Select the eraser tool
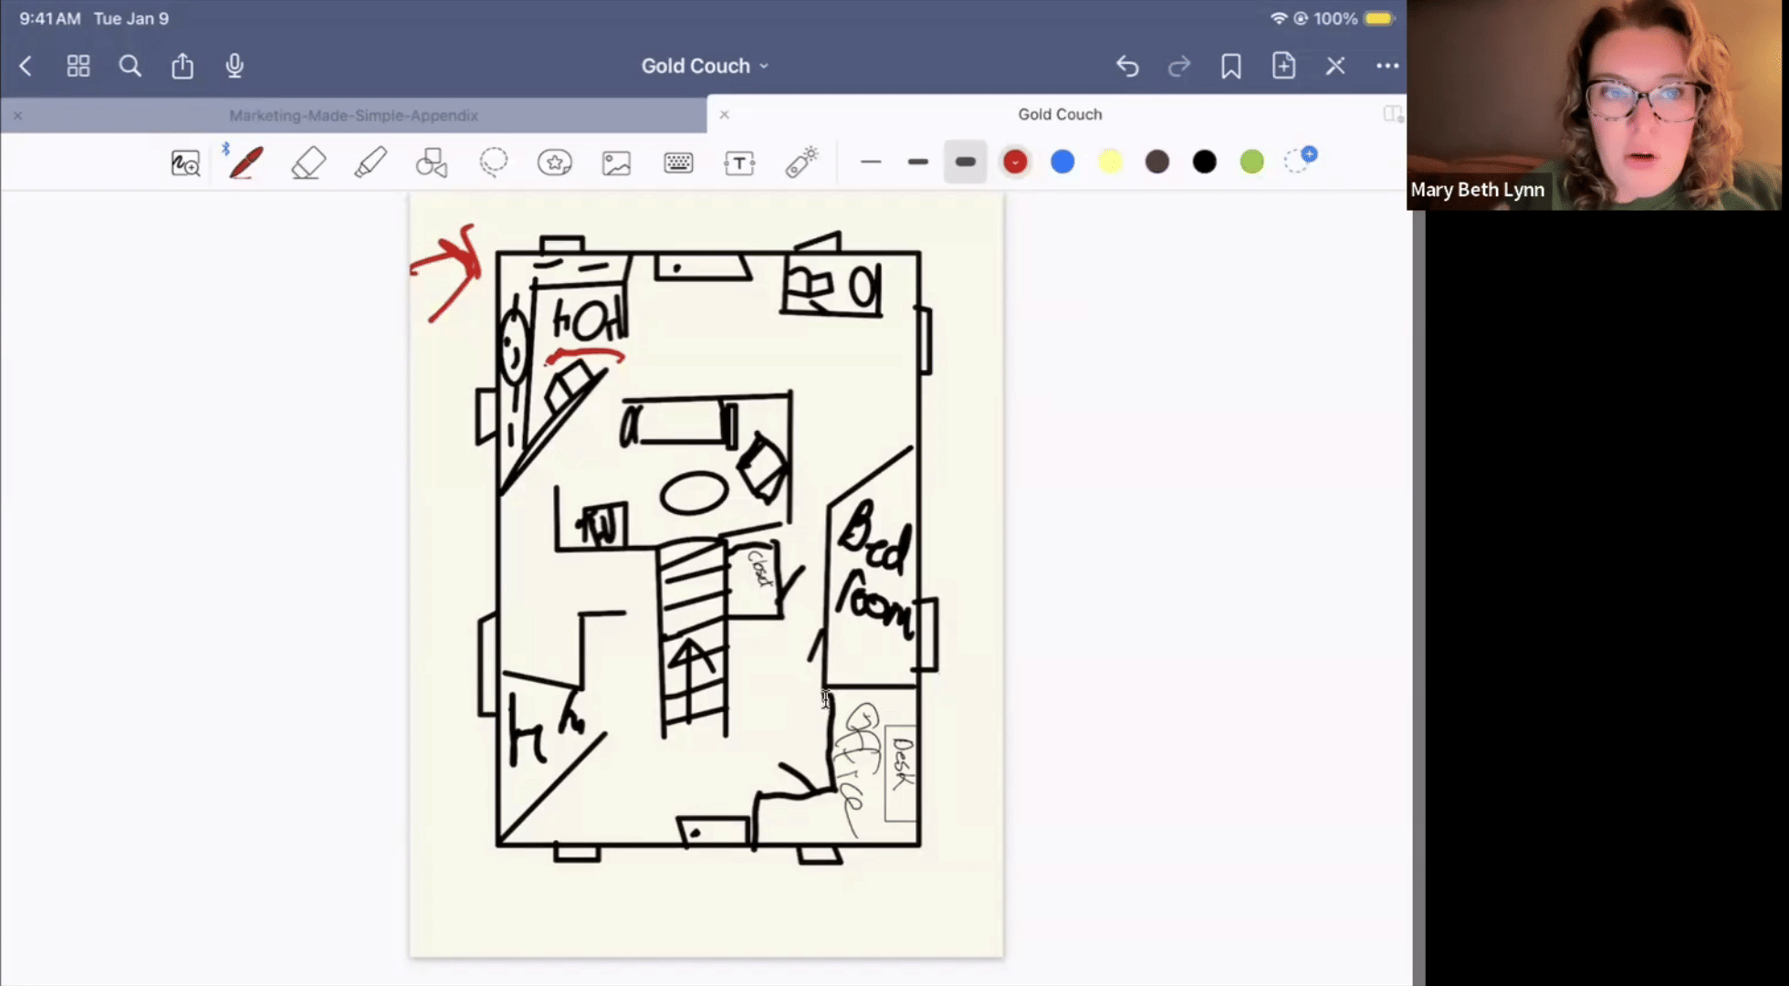The width and height of the screenshot is (1789, 986). 309,163
